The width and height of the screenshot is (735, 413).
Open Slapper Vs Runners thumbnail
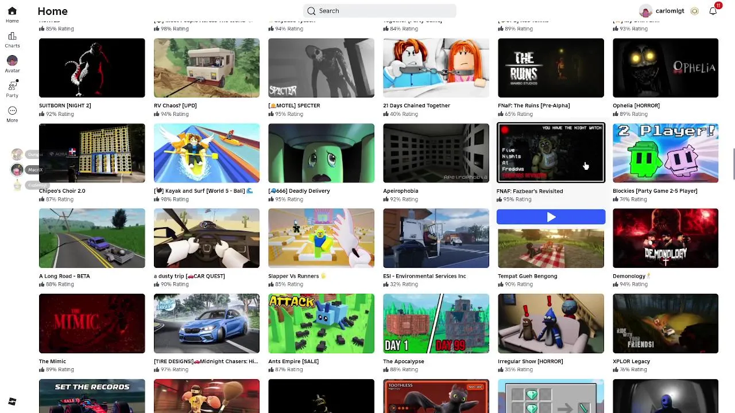point(321,238)
